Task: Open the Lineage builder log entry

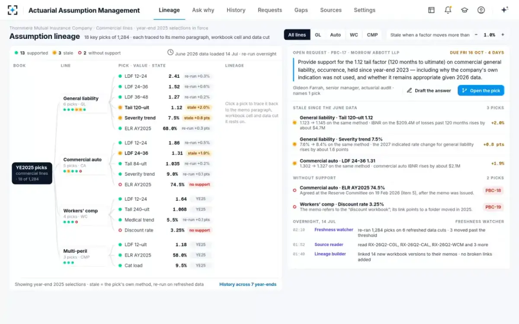Action: 398,257
